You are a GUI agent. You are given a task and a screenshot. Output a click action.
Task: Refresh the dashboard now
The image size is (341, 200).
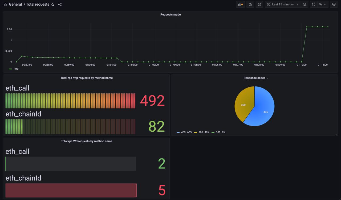[x=314, y=5]
